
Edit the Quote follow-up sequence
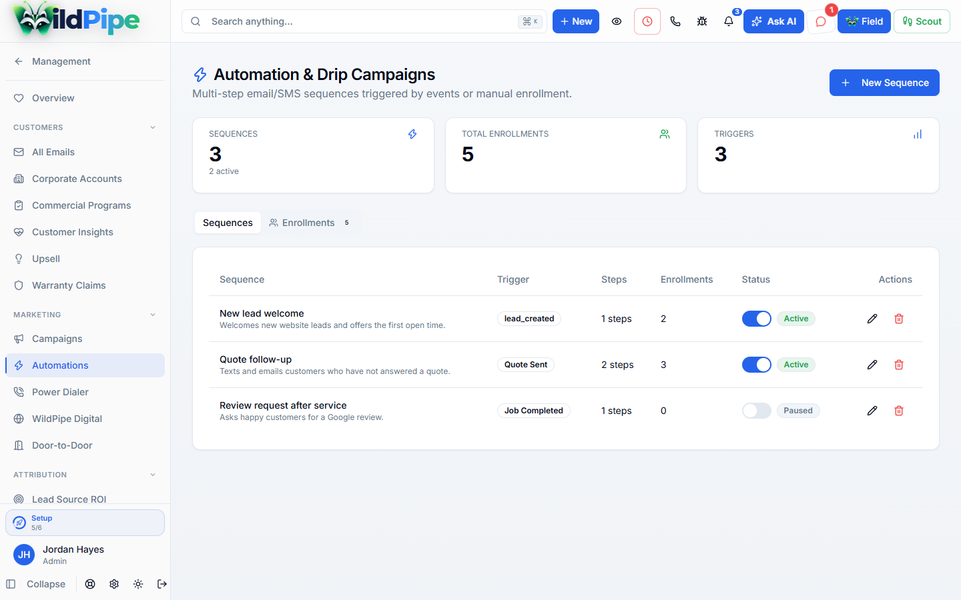(872, 365)
